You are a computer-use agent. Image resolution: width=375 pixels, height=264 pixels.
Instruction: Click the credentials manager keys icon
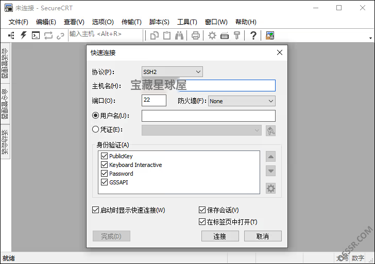tap(271, 130)
